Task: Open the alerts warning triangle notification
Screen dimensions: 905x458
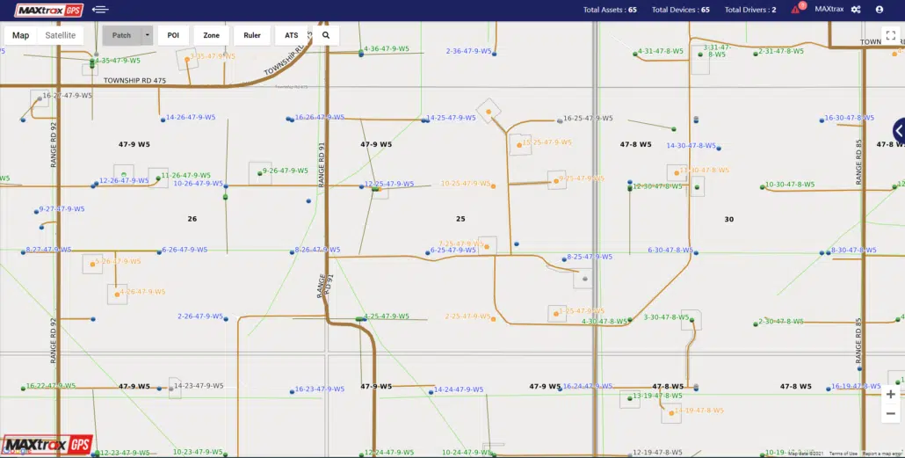Action: [x=796, y=10]
